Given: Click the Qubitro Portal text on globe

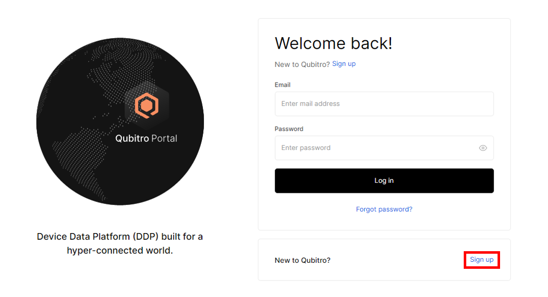Looking at the screenshot, I should pos(146,138).
